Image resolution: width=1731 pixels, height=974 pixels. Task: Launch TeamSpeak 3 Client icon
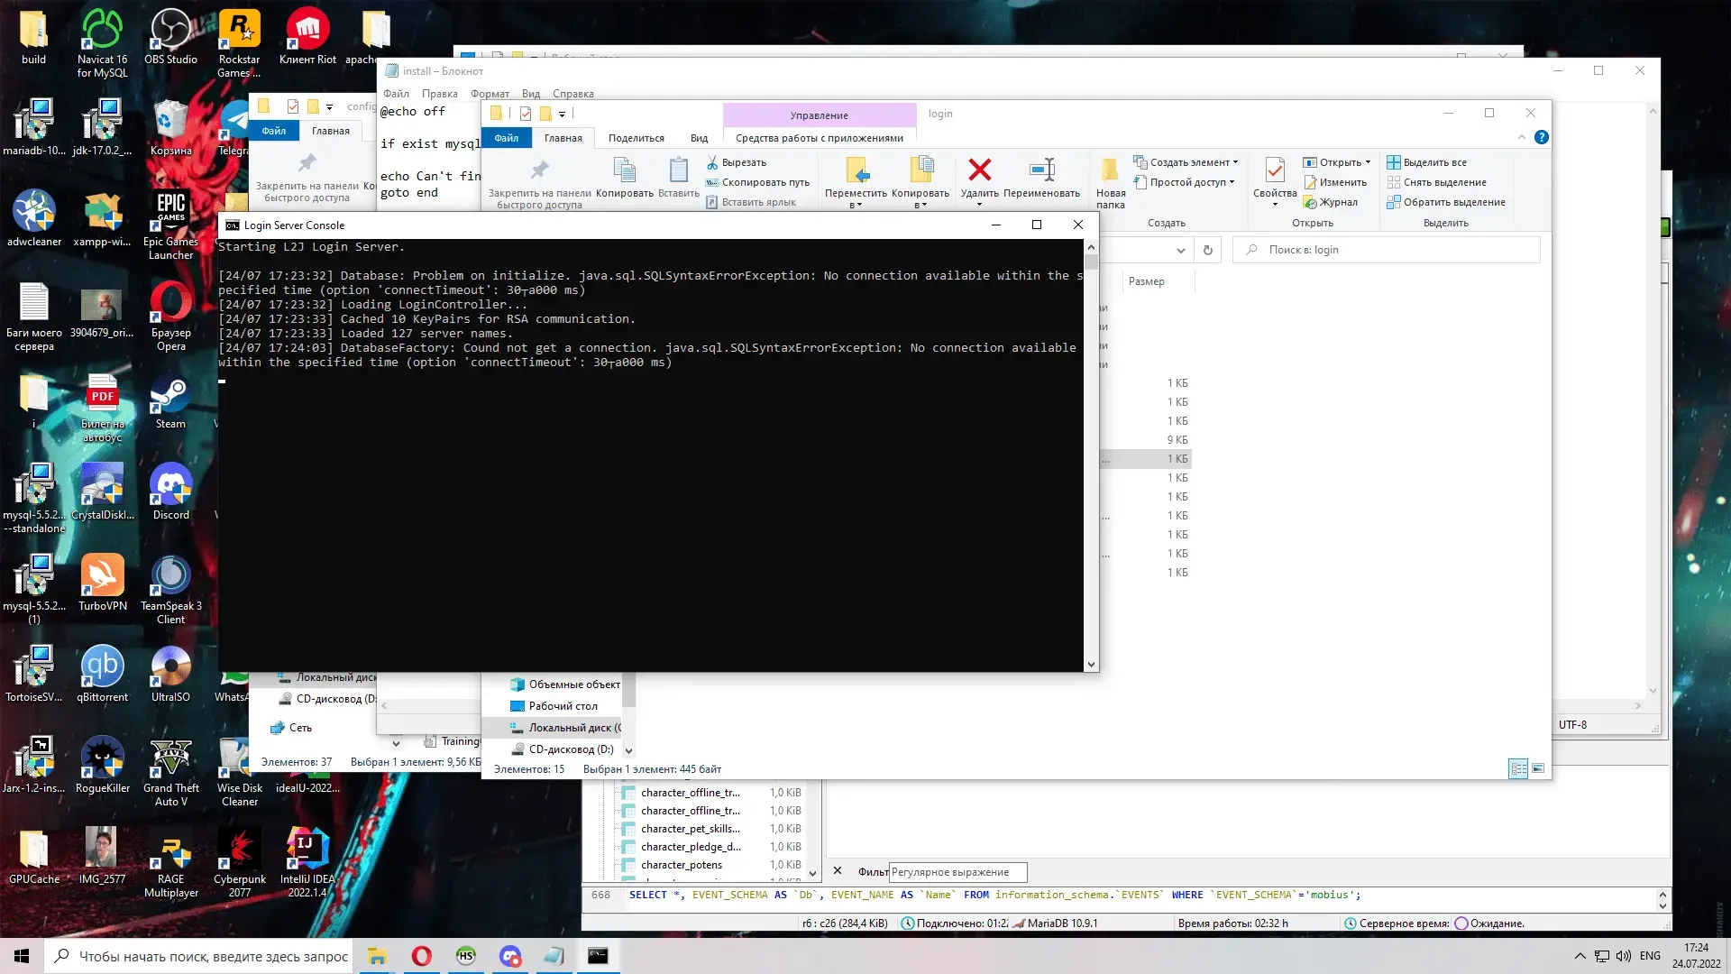point(170,590)
